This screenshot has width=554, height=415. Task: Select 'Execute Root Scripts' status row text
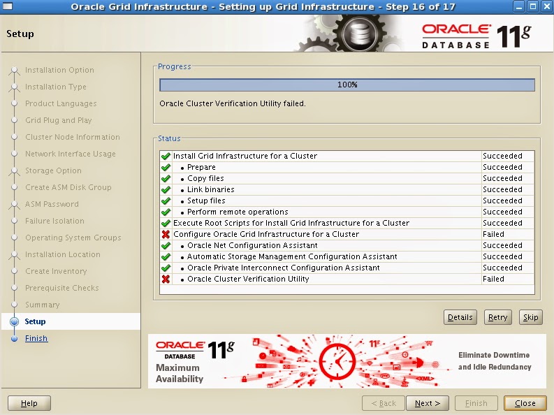coord(291,223)
